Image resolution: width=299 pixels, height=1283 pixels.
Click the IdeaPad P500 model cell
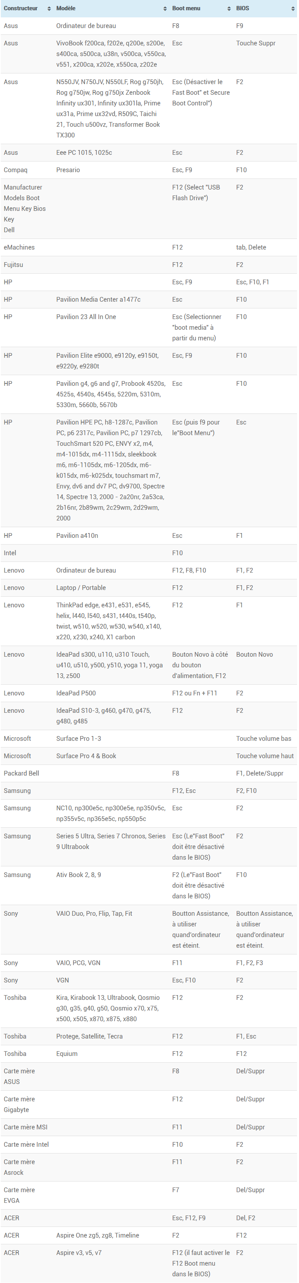[x=76, y=693]
